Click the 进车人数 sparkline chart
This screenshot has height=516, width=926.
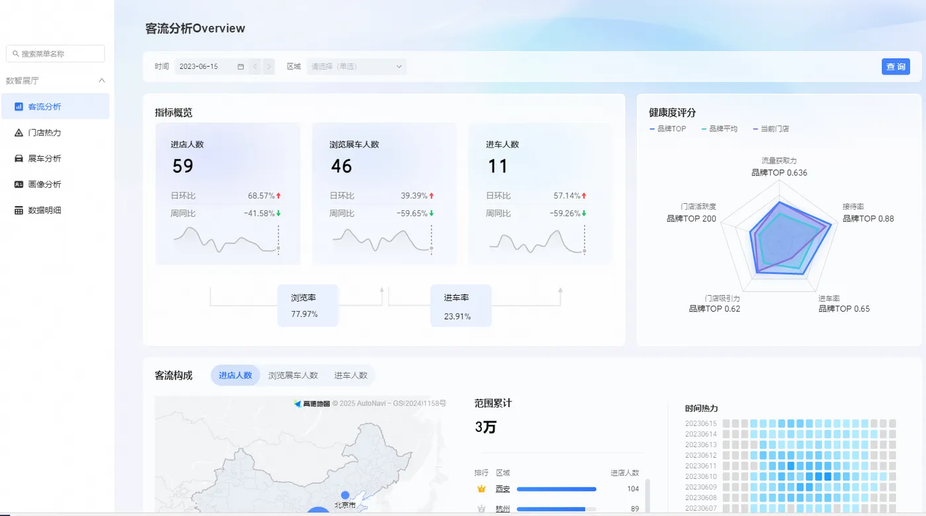(x=538, y=239)
